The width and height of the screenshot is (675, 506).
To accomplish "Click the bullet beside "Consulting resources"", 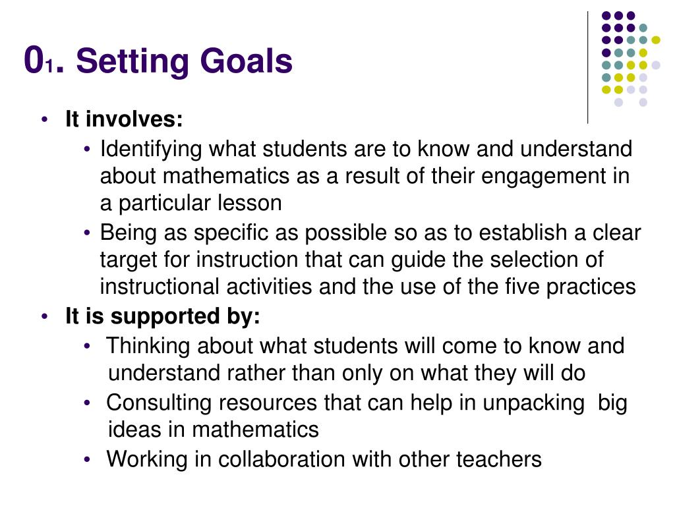I will (x=88, y=403).
